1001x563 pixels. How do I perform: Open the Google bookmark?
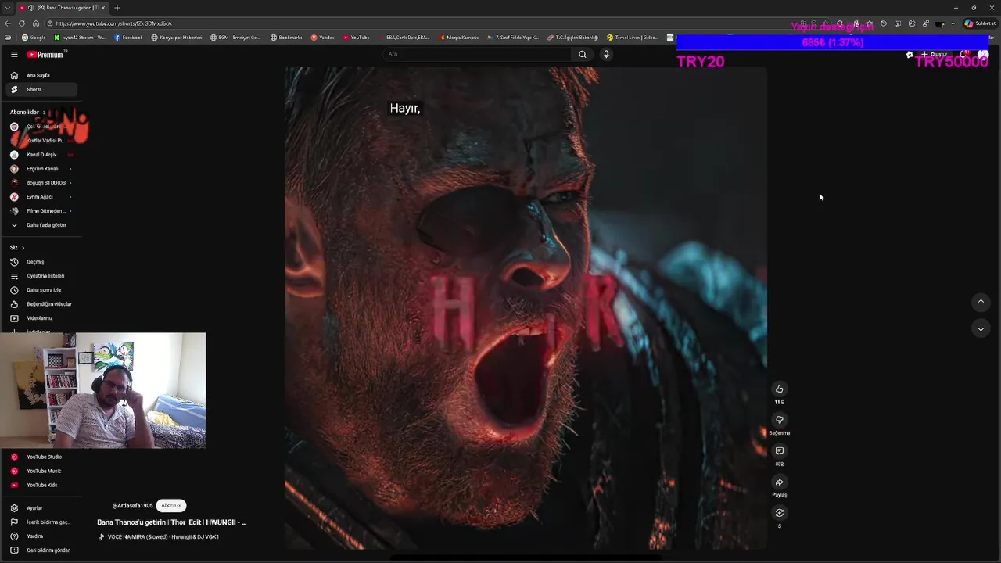tap(34, 38)
